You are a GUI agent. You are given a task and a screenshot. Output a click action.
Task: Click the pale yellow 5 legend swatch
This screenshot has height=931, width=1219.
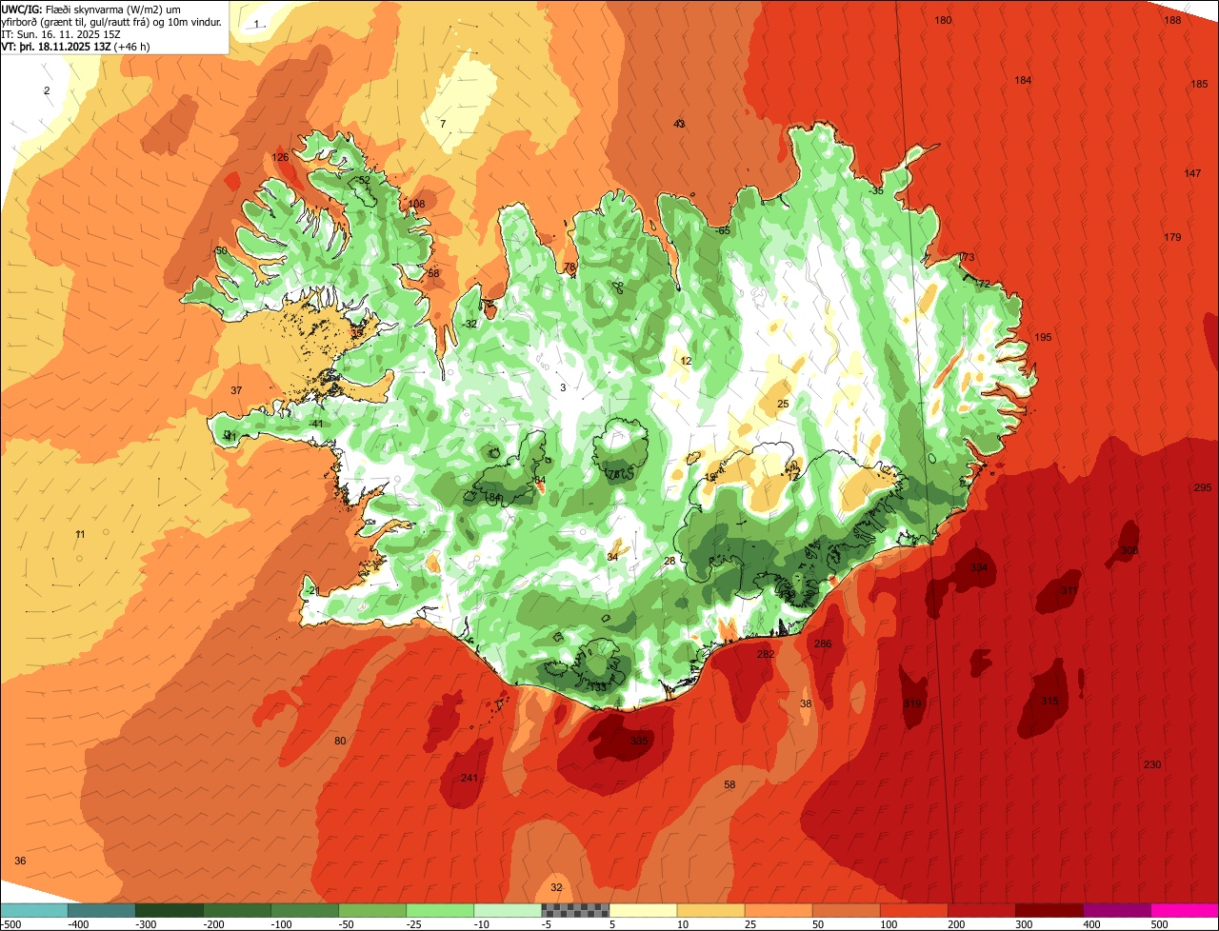coord(643,910)
